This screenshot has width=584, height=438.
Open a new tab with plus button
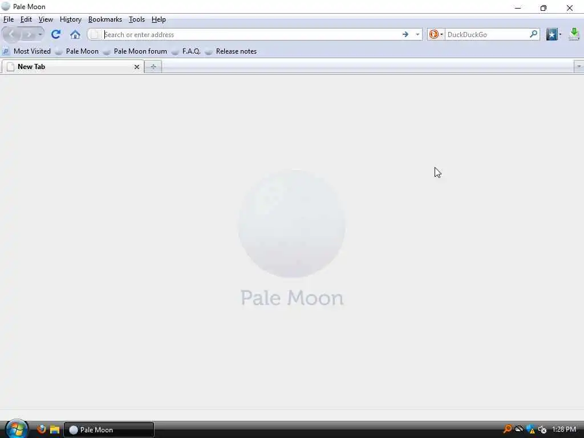click(153, 67)
